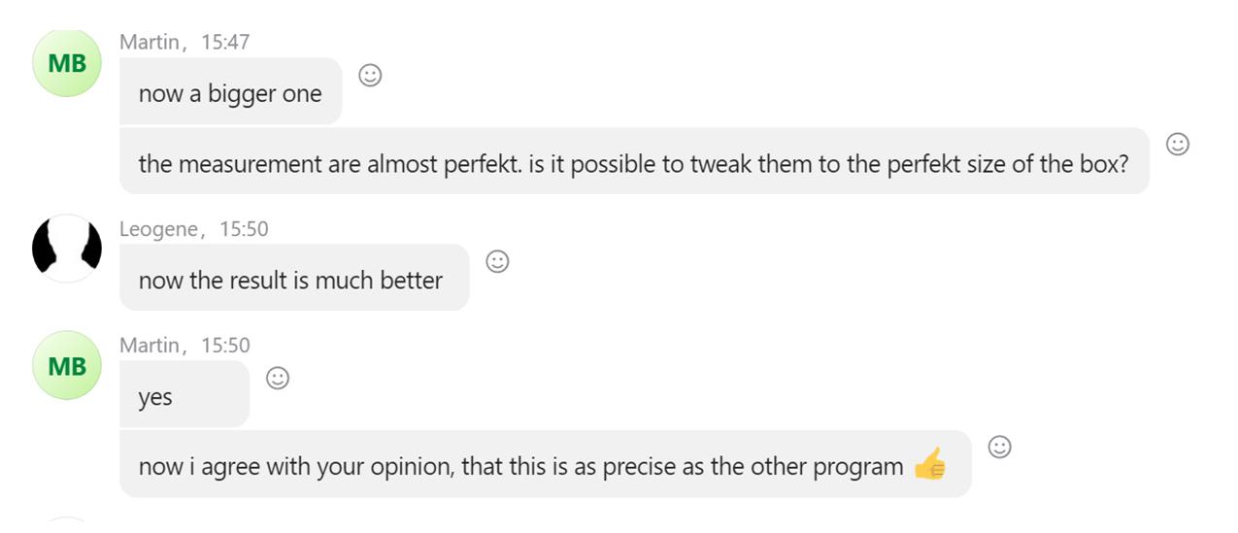This screenshot has width=1238, height=533.
Task: Select "now the result is much better" bubble
Action: 294,278
